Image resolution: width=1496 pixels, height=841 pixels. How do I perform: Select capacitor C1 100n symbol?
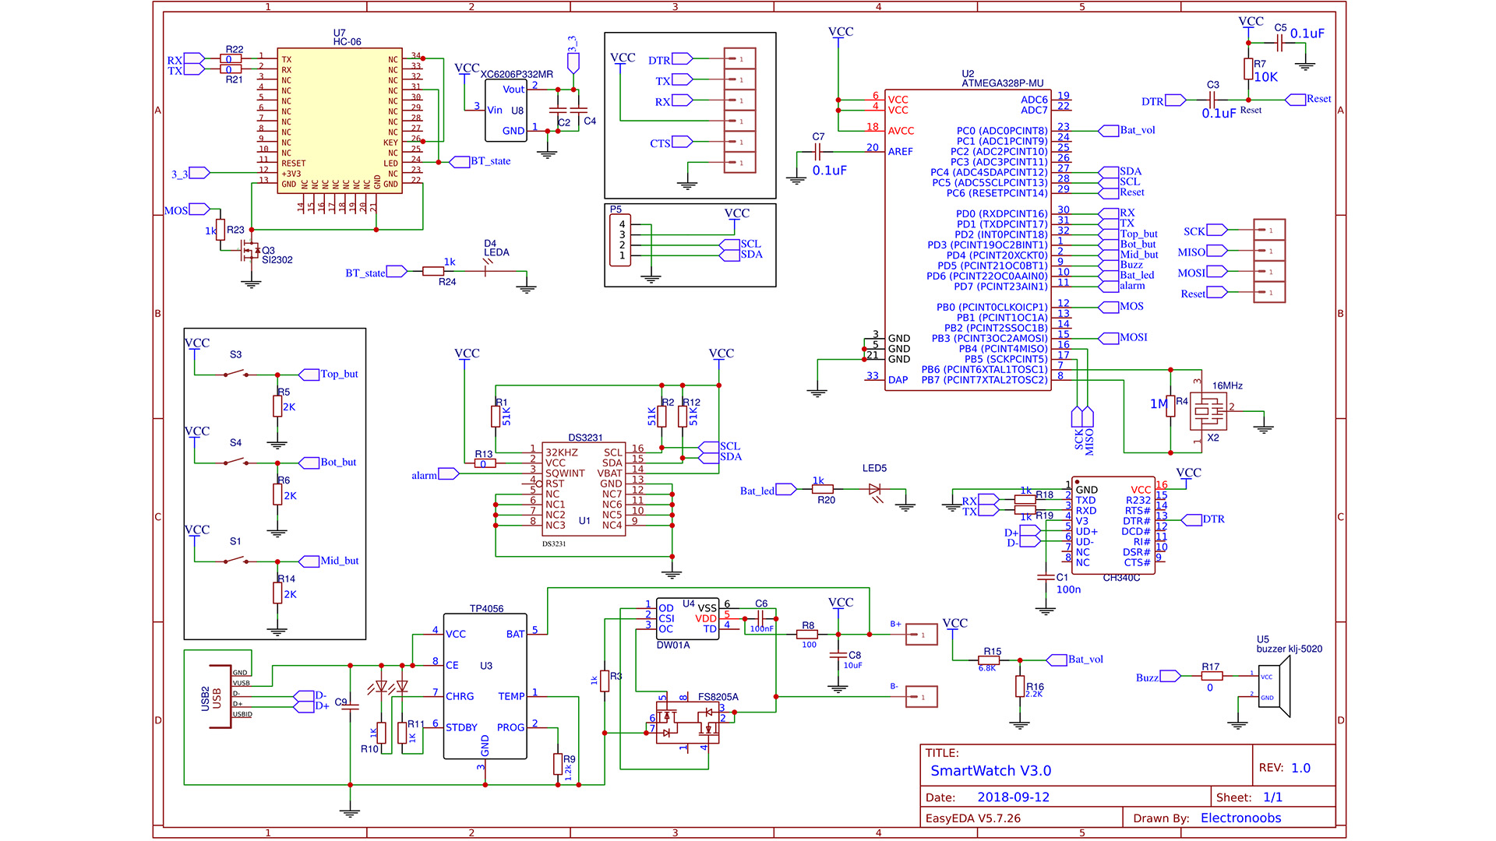tap(1046, 578)
